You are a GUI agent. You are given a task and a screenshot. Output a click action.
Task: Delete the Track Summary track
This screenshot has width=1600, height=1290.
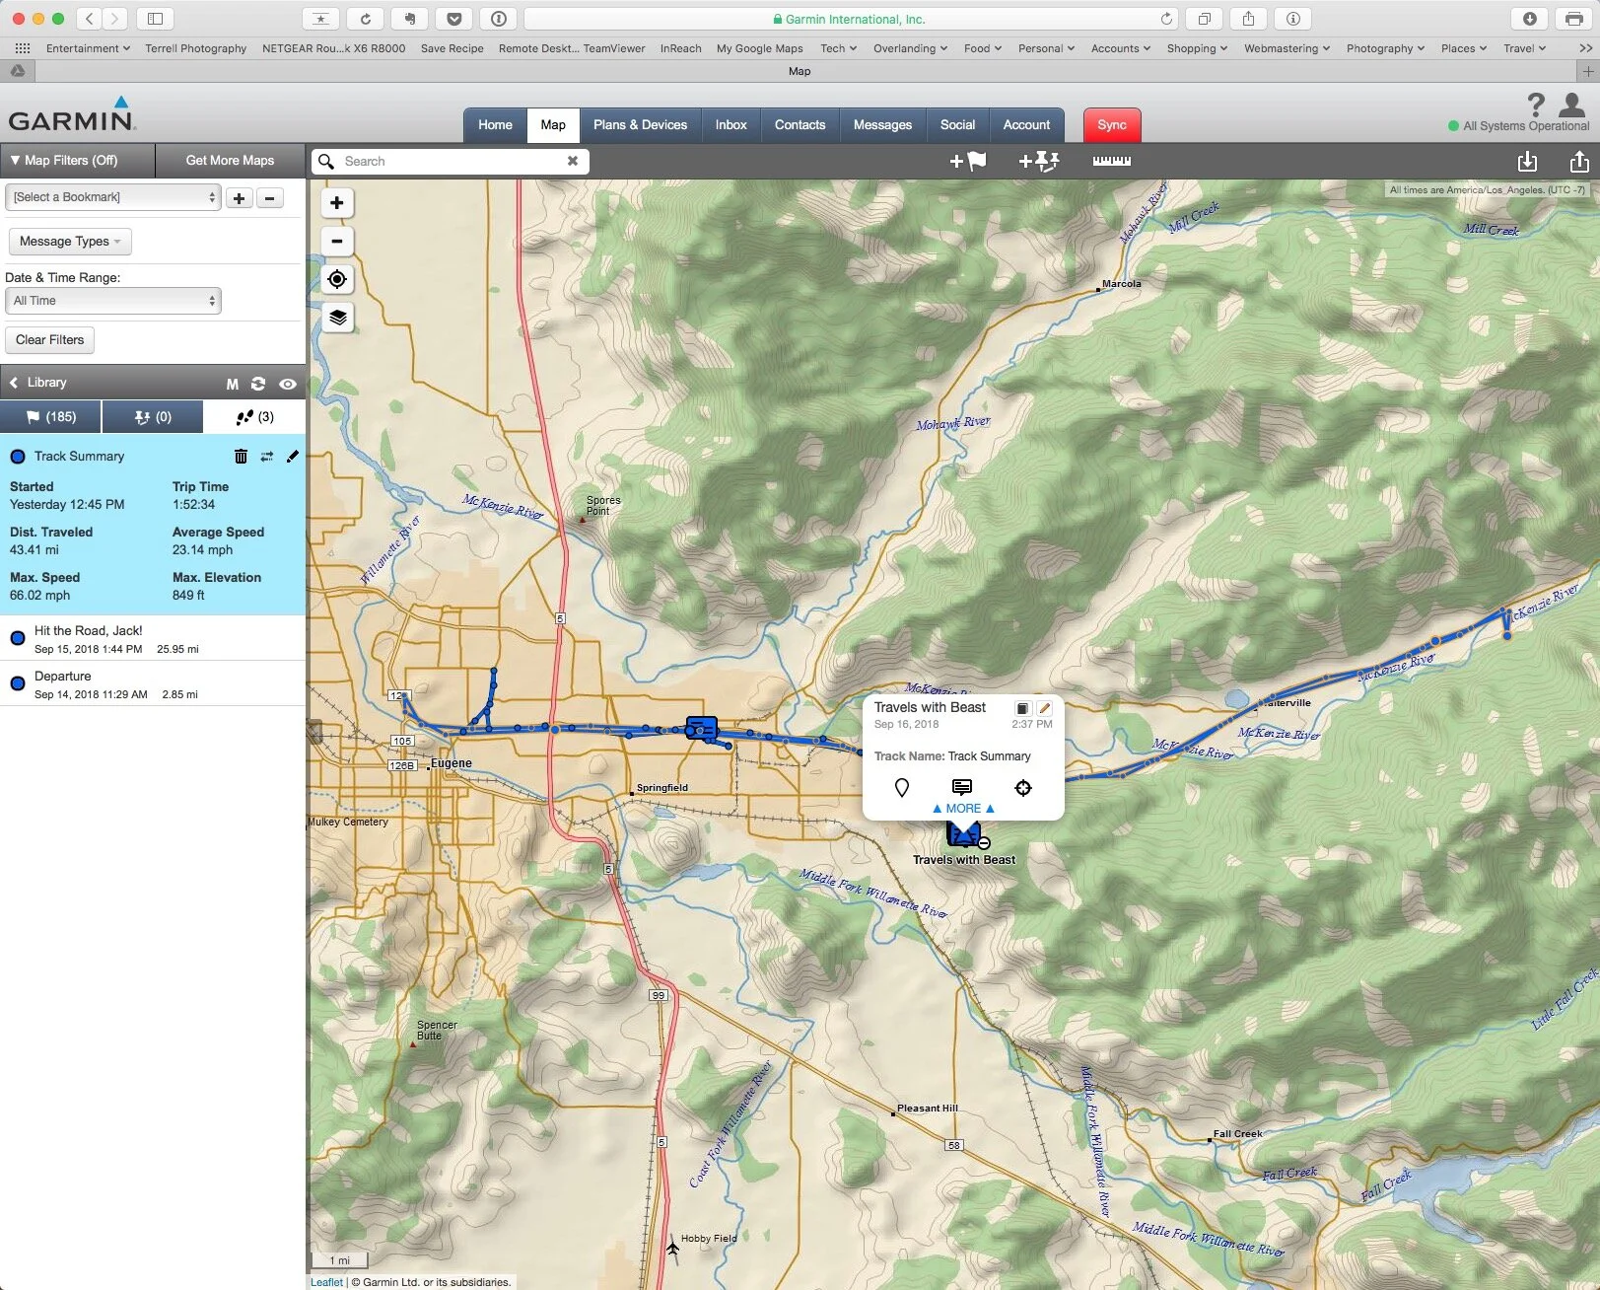pos(241,456)
